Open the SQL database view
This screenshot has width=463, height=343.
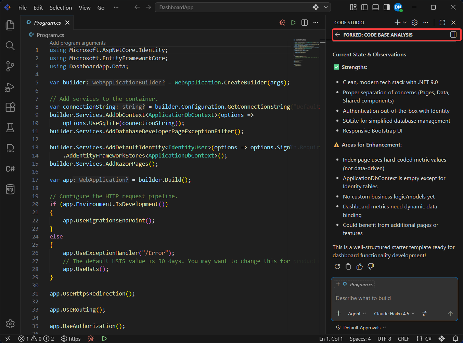tap(10, 189)
